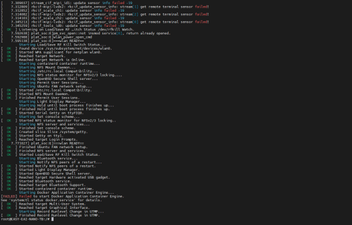352x225 pixels.
Task: Click the 'Started Serial Getty on ttyFIQ0' line
Action: [42, 113]
